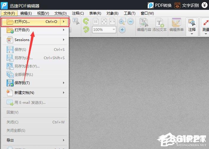This screenshot has height=149, width=209.
Task: Expand the 打开(O) submenu arrow
Action: pos(64,22)
